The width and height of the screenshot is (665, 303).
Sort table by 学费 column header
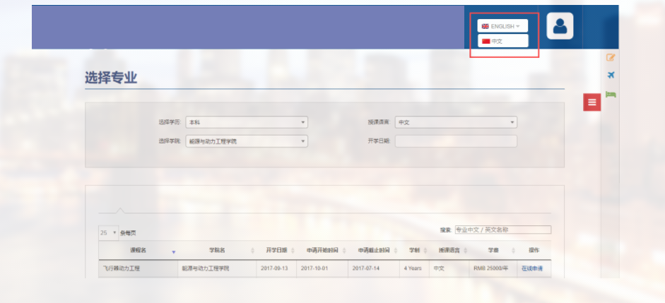tap(494, 250)
